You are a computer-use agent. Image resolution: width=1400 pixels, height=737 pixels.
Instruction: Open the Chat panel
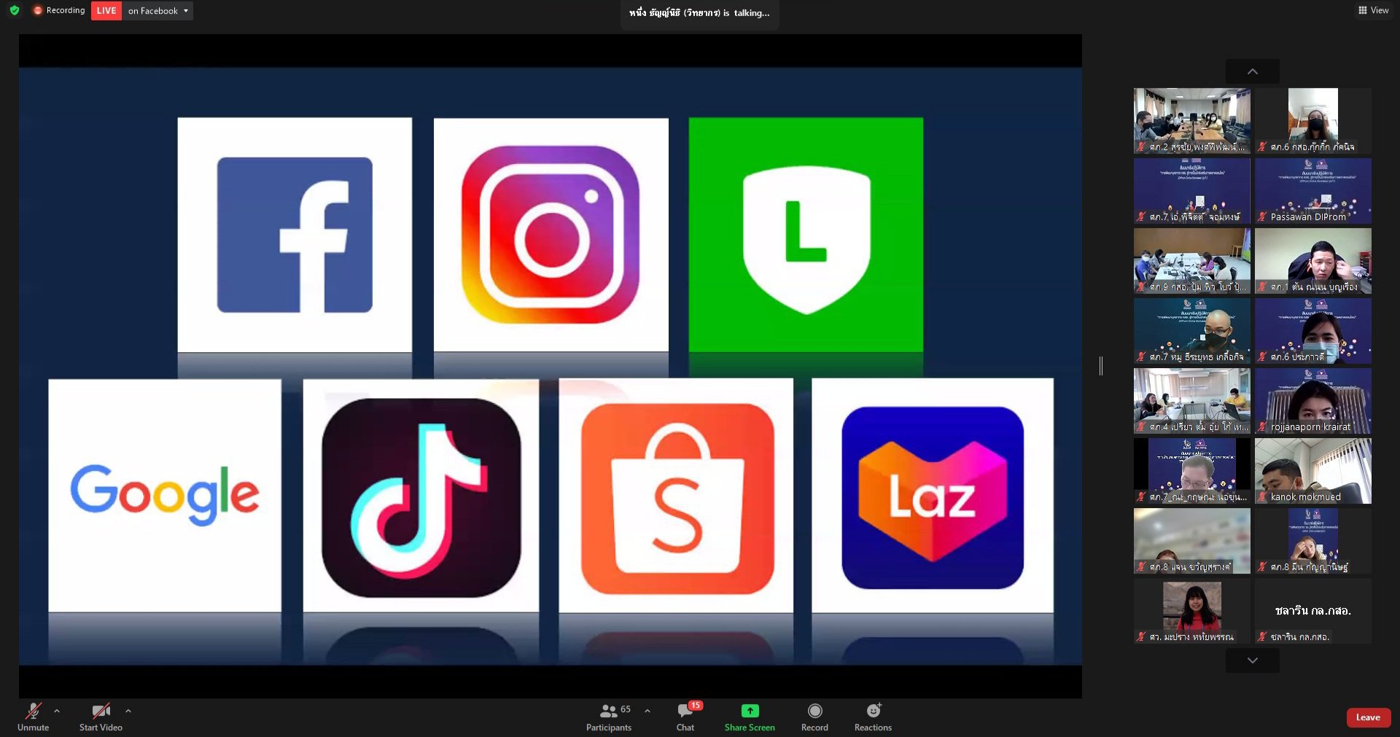(x=685, y=717)
